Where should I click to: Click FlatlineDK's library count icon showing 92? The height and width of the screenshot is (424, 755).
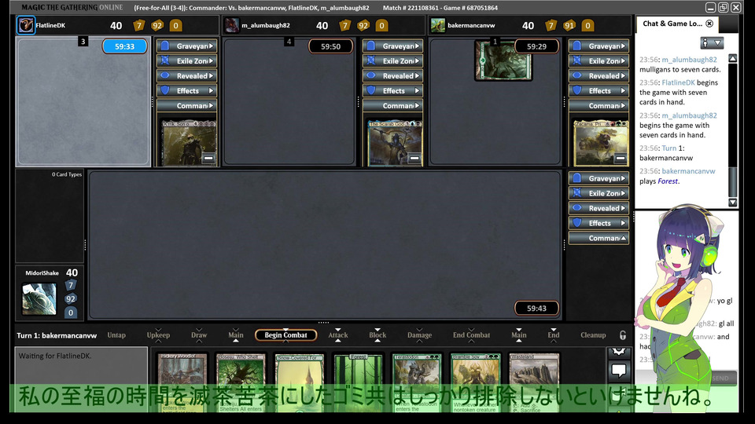[157, 25]
